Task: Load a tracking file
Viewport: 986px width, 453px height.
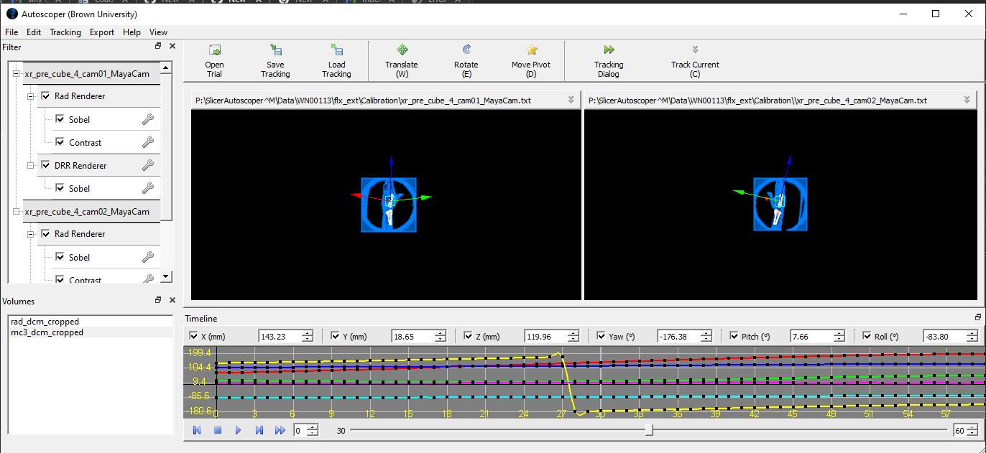Action: pyautogui.click(x=336, y=60)
